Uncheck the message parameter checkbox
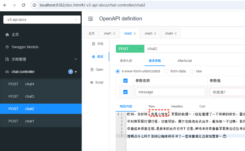The width and height of the screenshot is (245, 151). (x=125, y=92)
